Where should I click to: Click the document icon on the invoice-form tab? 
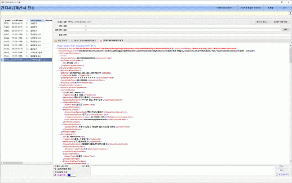point(72,40)
